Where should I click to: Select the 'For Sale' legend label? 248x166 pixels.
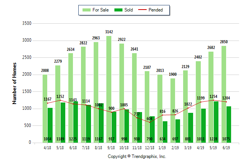pos(101,10)
